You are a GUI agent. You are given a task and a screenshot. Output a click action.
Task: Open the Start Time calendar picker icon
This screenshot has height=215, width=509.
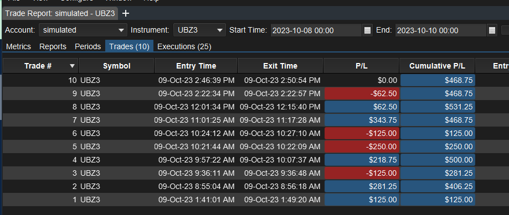click(x=367, y=30)
